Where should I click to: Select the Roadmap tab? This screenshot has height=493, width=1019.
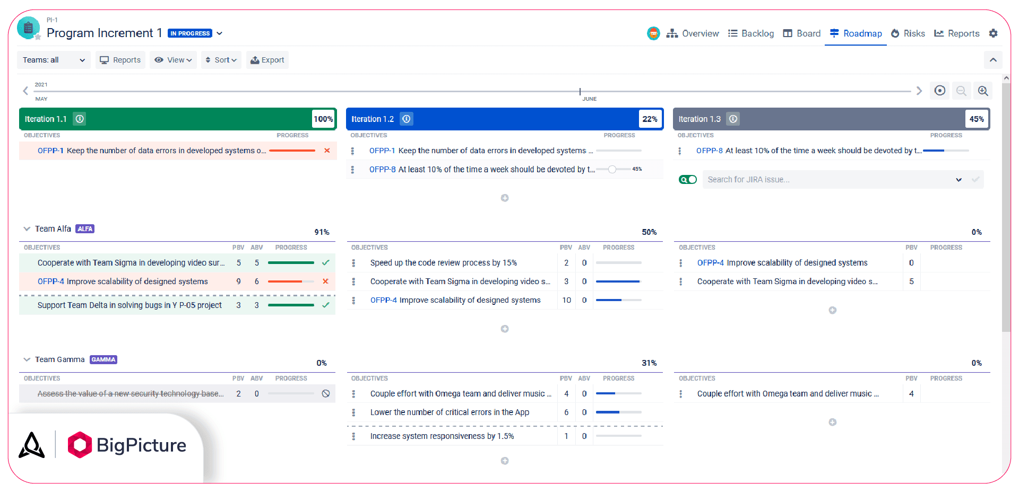pos(856,33)
